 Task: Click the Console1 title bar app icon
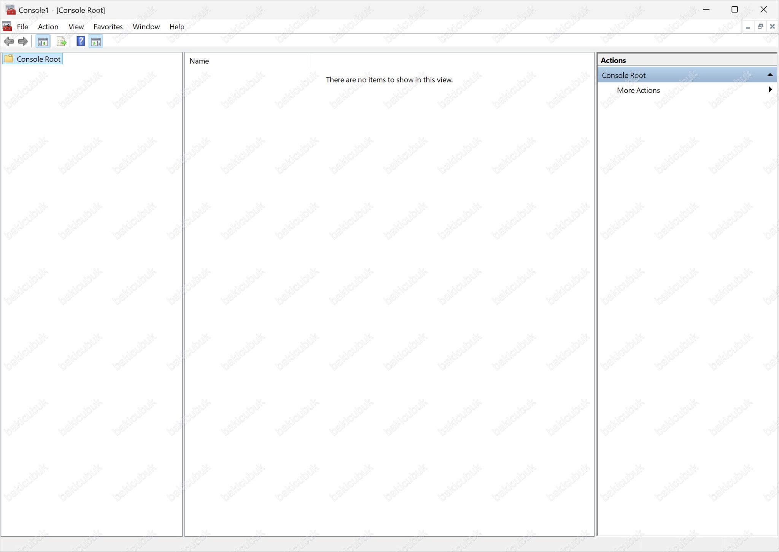(x=10, y=10)
